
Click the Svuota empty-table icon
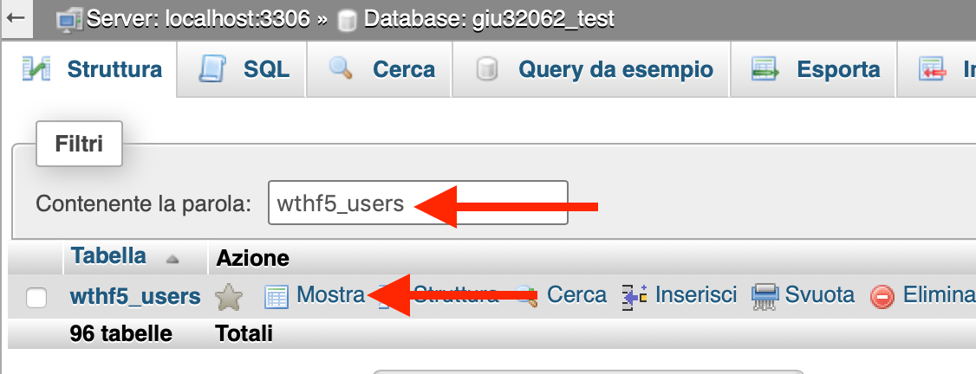click(x=765, y=296)
